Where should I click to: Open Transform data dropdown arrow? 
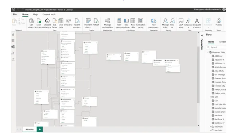[x=90, y=28]
